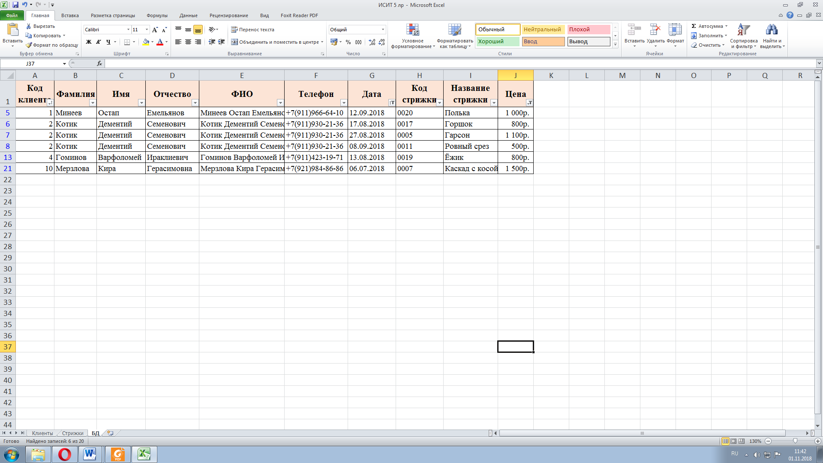Viewport: 823px width, 463px height.
Task: Open the font name Calibri dropdown
Action: click(128, 30)
